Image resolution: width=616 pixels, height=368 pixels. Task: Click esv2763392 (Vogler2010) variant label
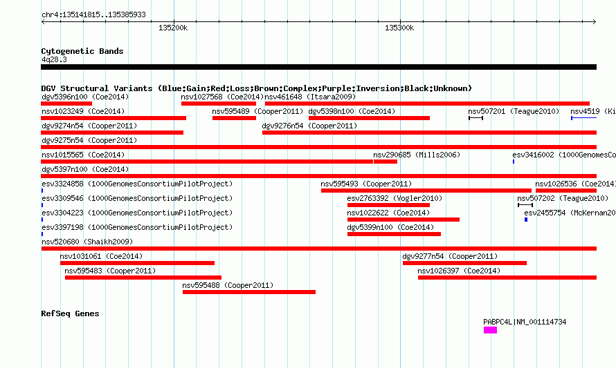tap(395, 198)
